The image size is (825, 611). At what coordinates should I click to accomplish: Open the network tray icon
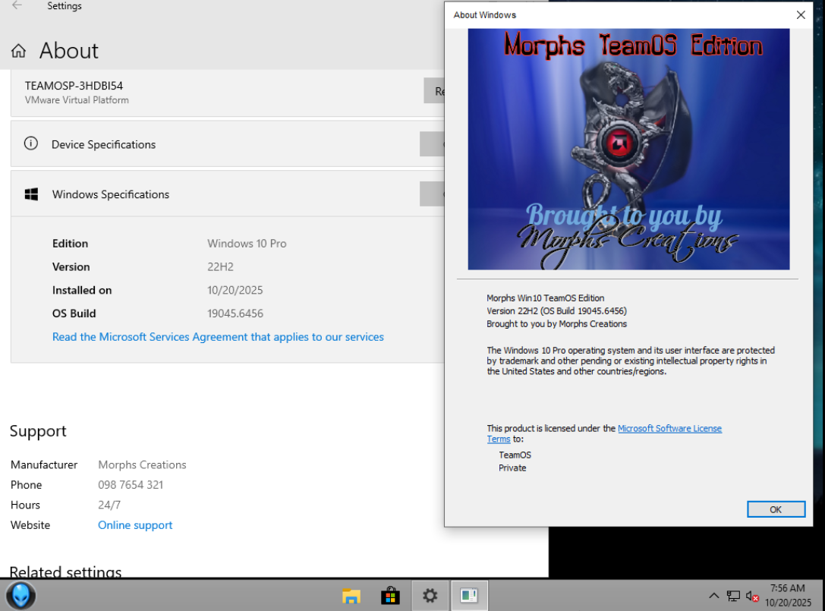(x=733, y=596)
